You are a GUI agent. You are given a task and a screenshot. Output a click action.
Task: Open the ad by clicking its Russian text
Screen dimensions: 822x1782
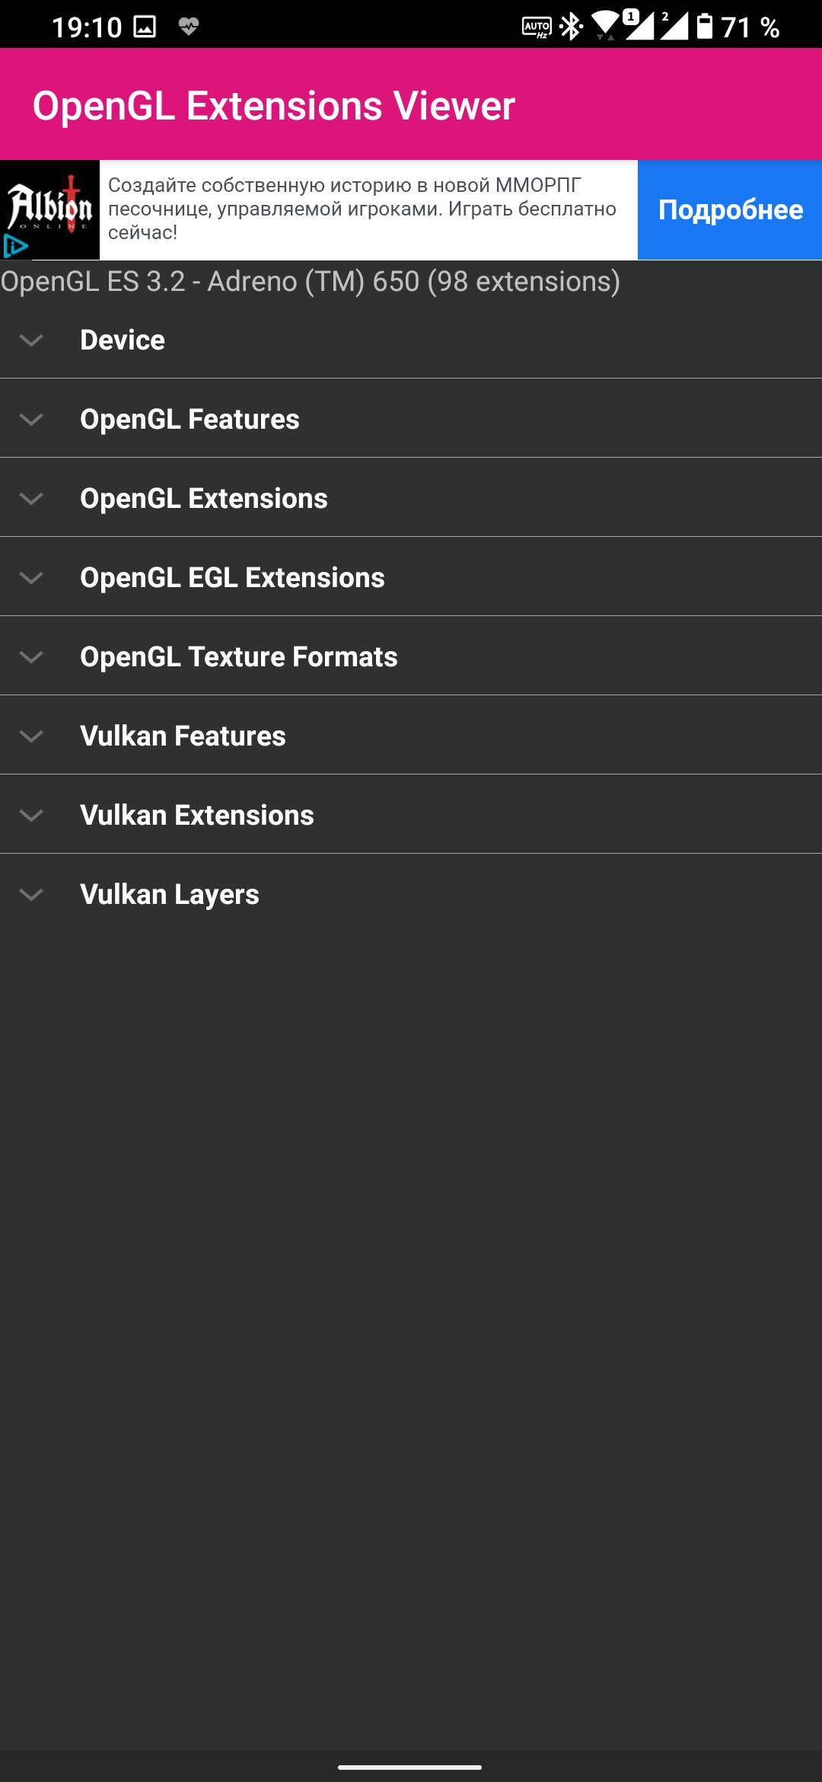point(365,206)
